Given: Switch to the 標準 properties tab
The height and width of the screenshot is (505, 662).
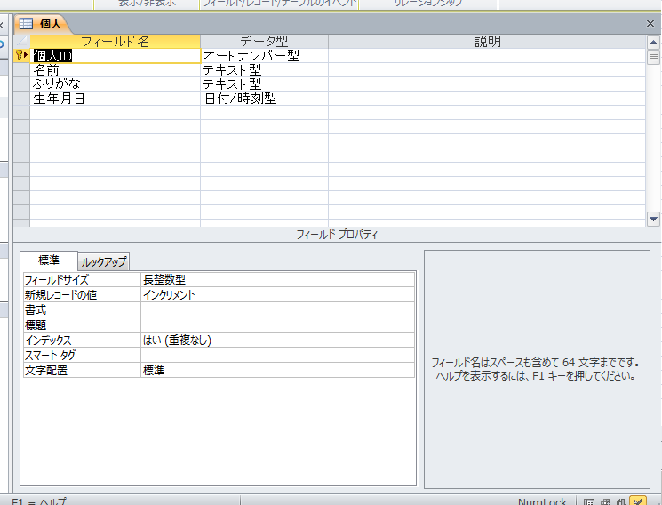Looking at the screenshot, I should point(49,261).
